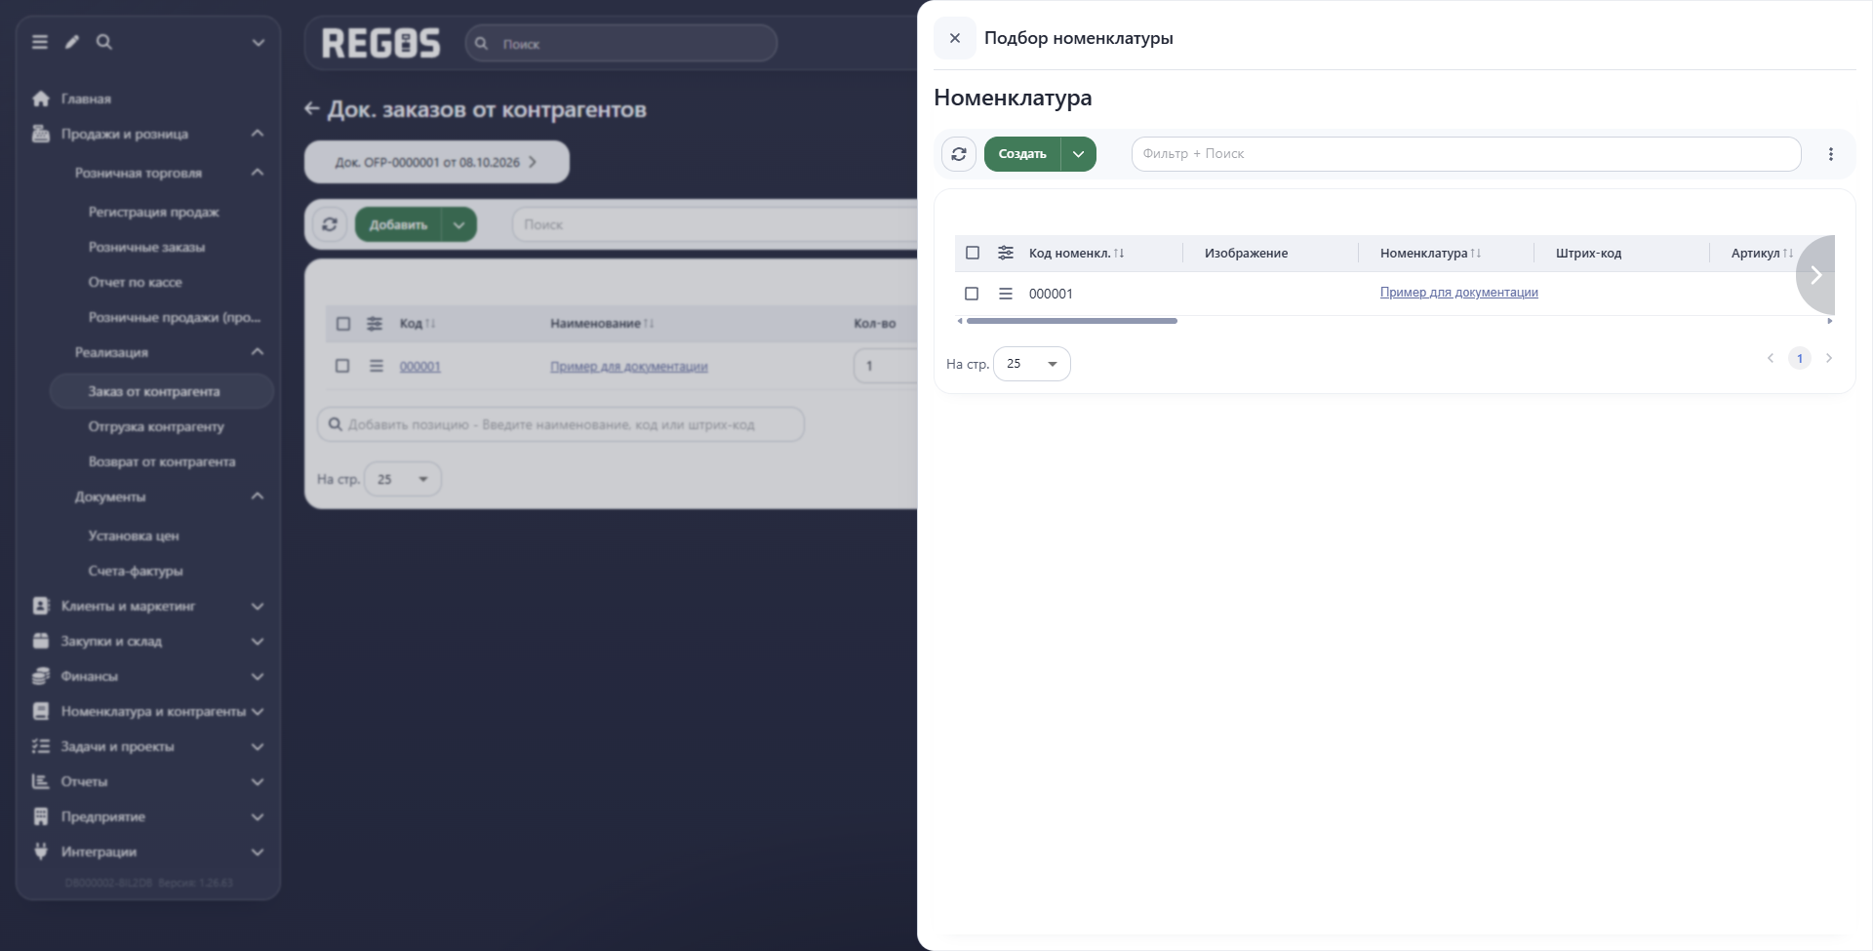Viewport: 1873px width, 951px height.
Task: Click row menu icon for 000001 in panel
Action: pyautogui.click(x=1006, y=294)
